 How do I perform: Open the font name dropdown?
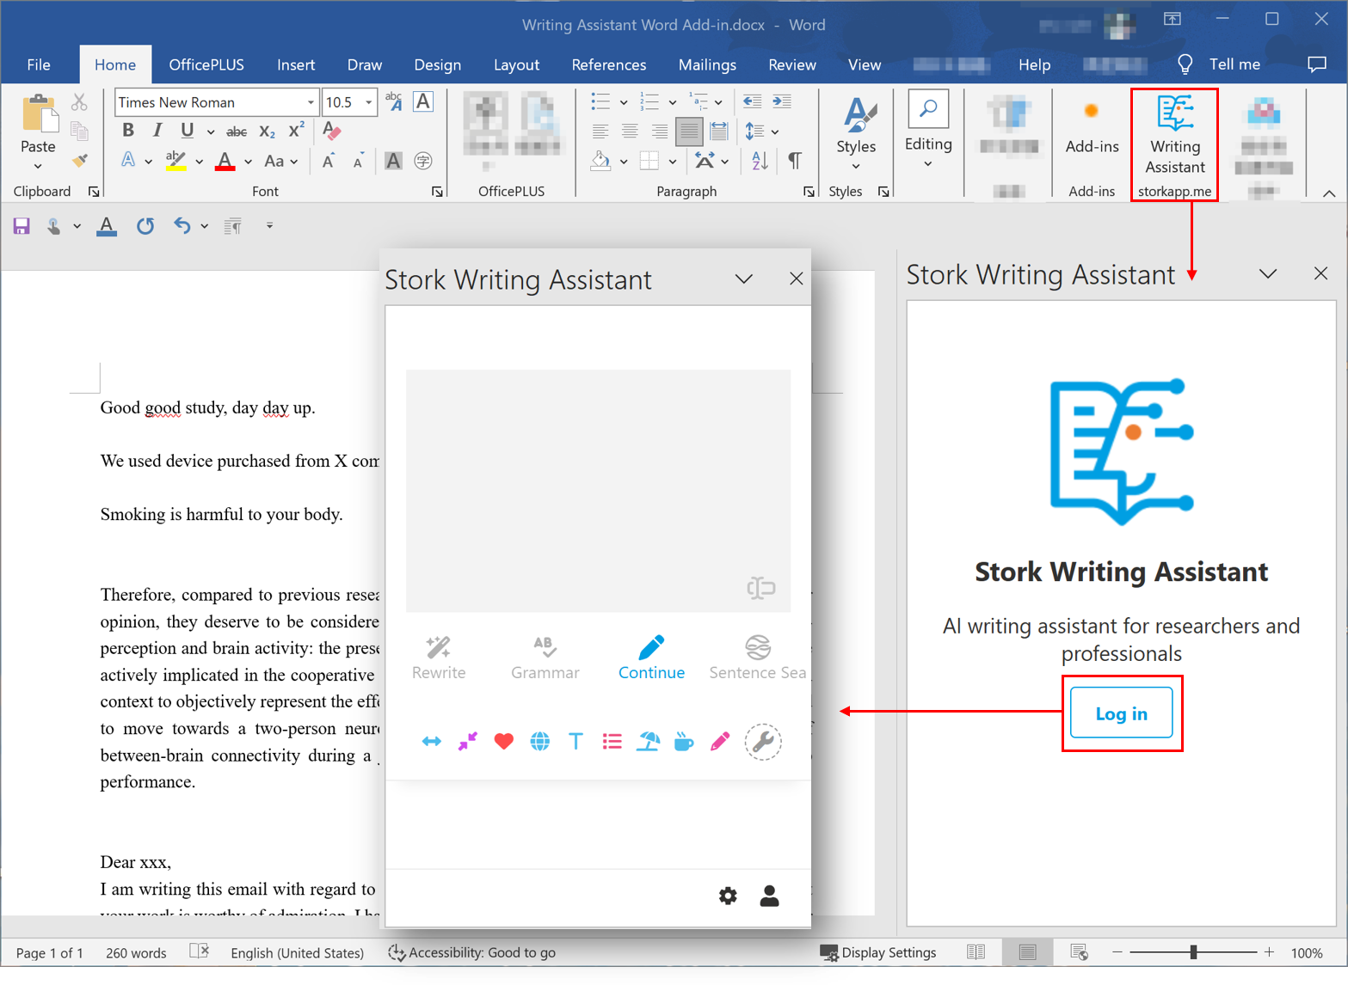[x=311, y=102]
